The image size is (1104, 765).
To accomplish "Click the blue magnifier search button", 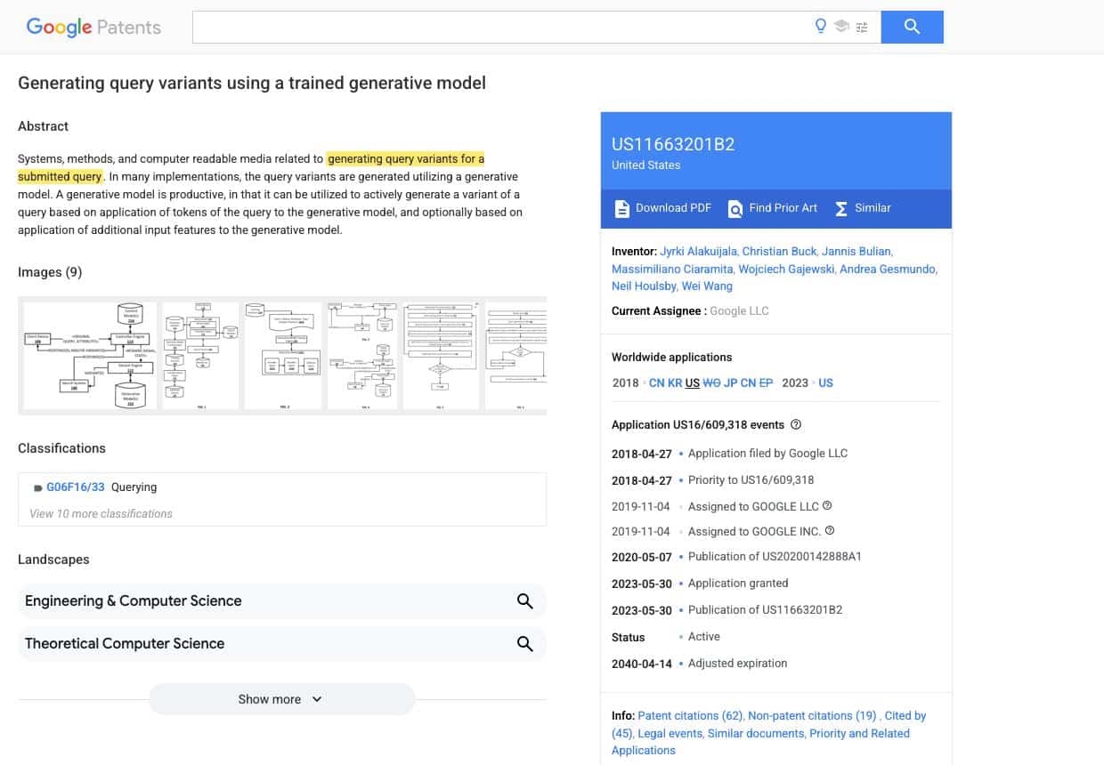I will pyautogui.click(x=912, y=27).
